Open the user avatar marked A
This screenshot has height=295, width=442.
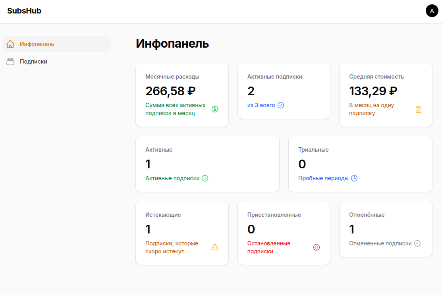432,11
